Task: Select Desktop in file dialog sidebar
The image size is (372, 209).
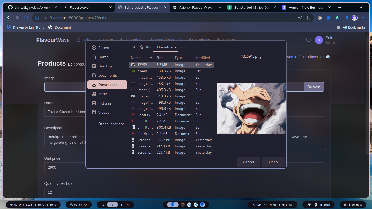Action: 107,66
